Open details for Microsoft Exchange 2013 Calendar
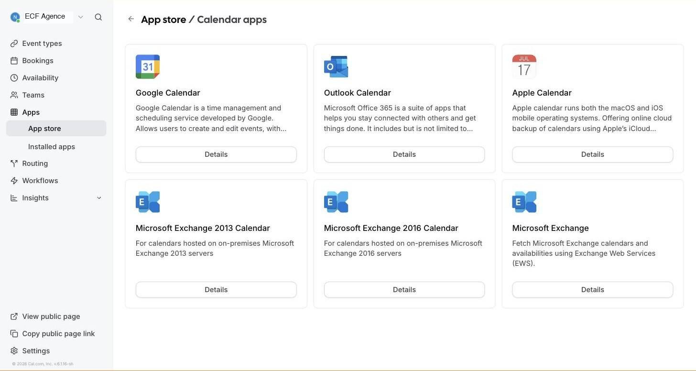 [216, 290]
